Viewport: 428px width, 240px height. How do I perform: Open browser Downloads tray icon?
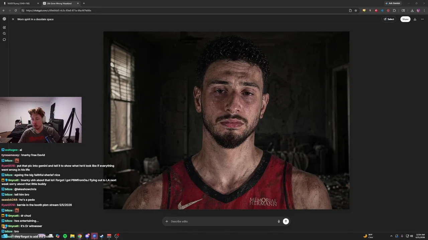tap(412, 10)
